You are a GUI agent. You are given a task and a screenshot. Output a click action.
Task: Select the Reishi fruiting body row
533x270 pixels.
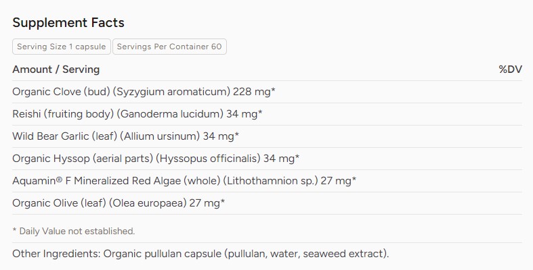click(268, 114)
